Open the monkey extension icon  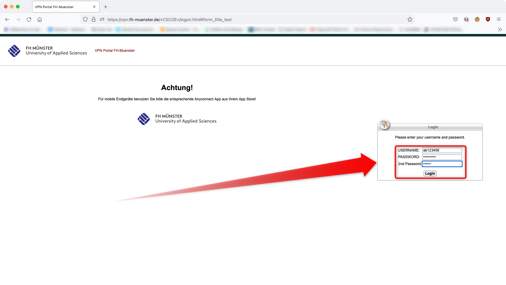(x=477, y=20)
